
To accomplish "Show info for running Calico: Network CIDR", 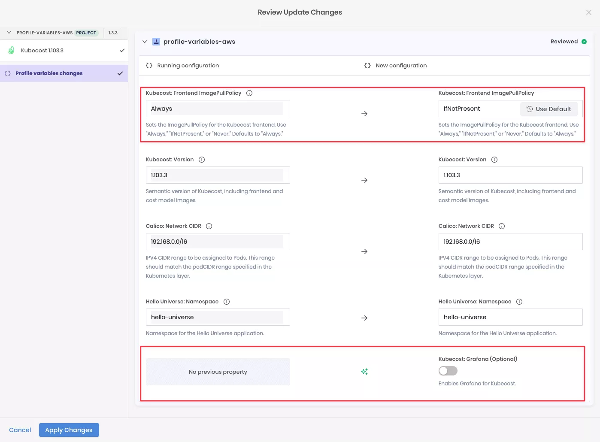I will 209,226.
